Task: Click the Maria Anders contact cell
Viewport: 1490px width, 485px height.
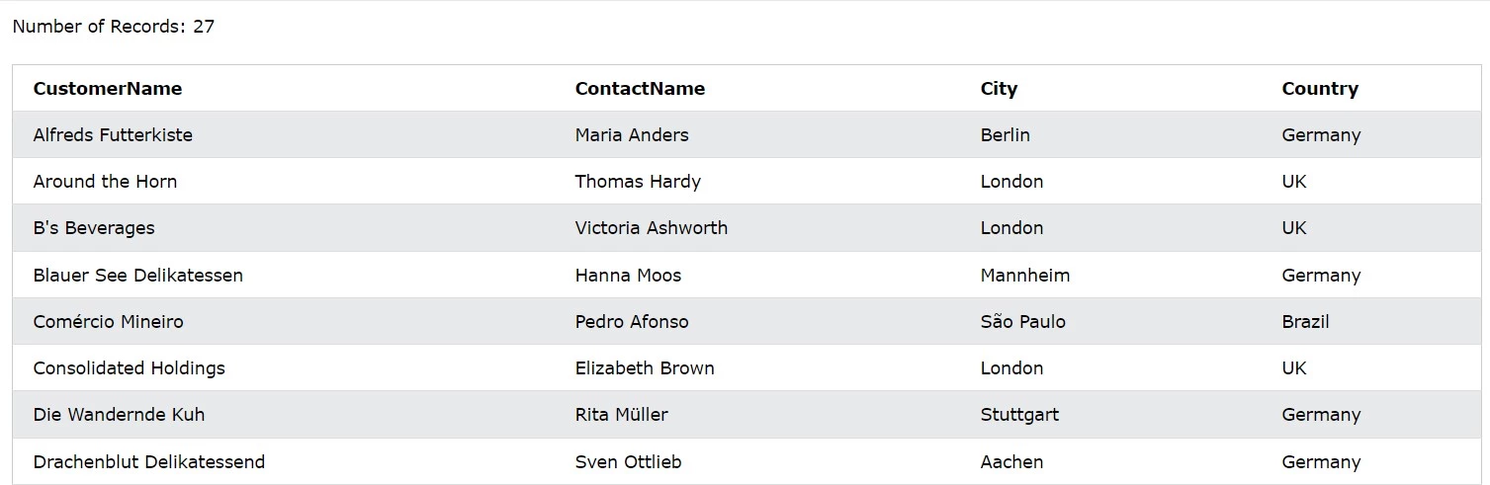Action: pyautogui.click(x=632, y=135)
